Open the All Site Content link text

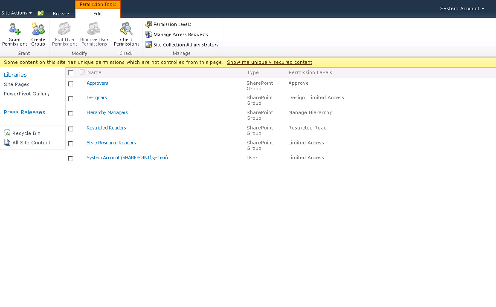point(31,143)
